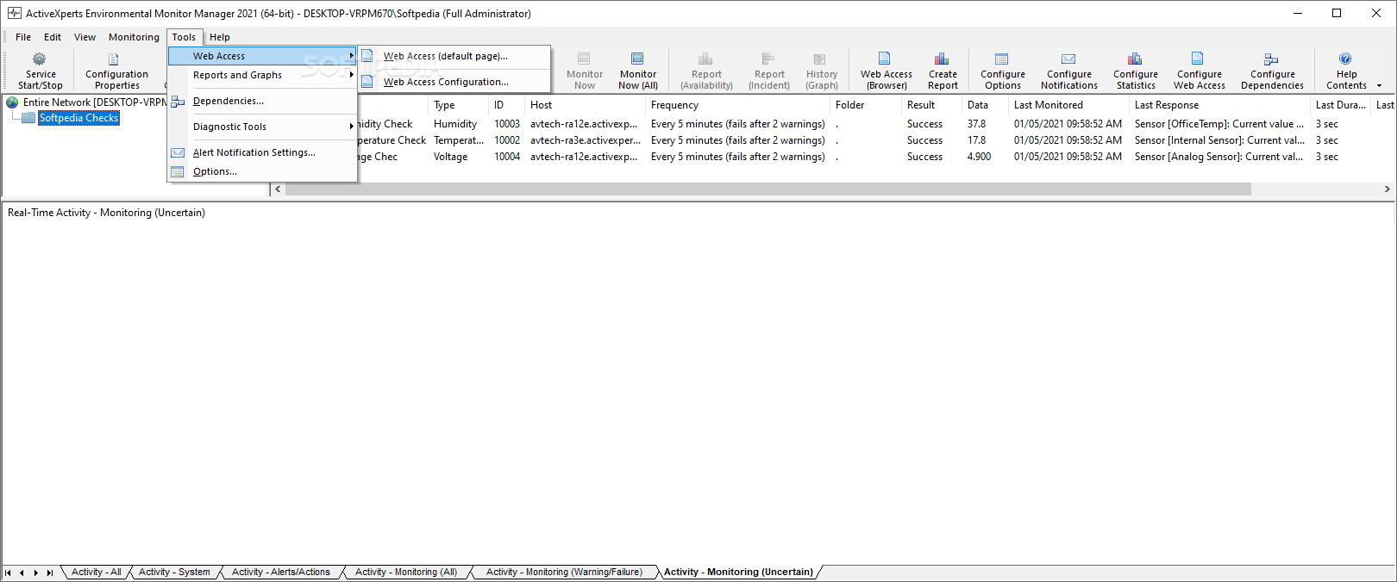Open Configure Web Access toolbar icon
Screen dimensions: 1397x582
1198,59
